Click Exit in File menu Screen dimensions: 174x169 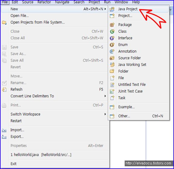click(54, 164)
